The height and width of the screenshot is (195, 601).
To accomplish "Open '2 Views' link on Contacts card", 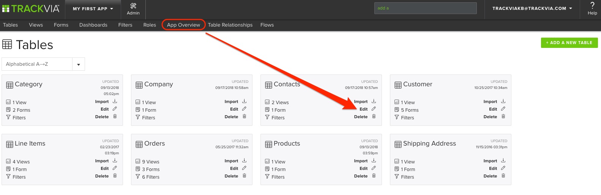I will point(280,103).
